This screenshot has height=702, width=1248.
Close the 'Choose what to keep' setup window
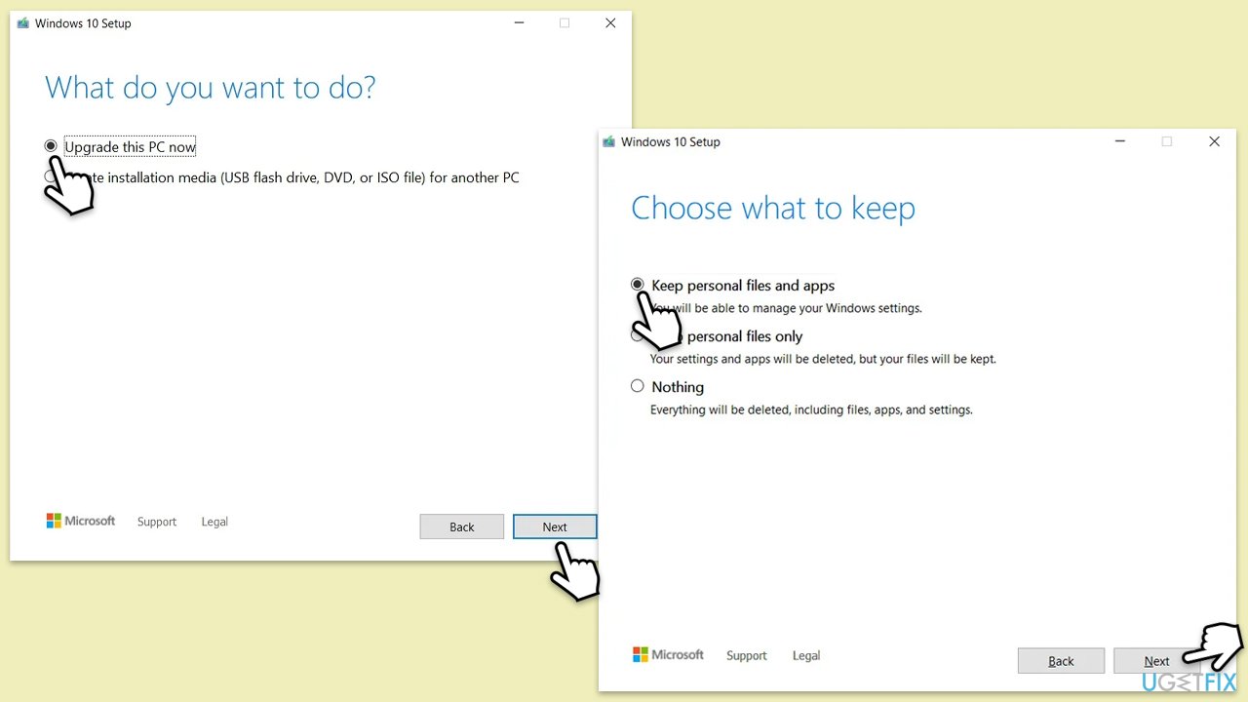pos(1214,141)
